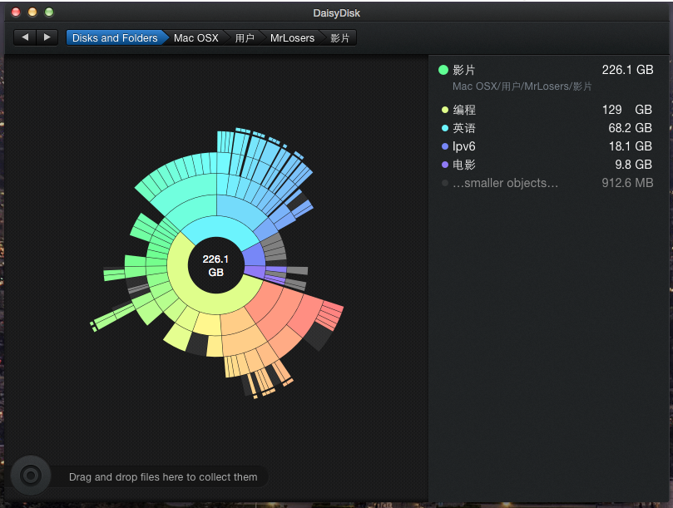This screenshot has width=673, height=508.
Task: Click the 68.2 GB size value
Action: click(x=630, y=128)
